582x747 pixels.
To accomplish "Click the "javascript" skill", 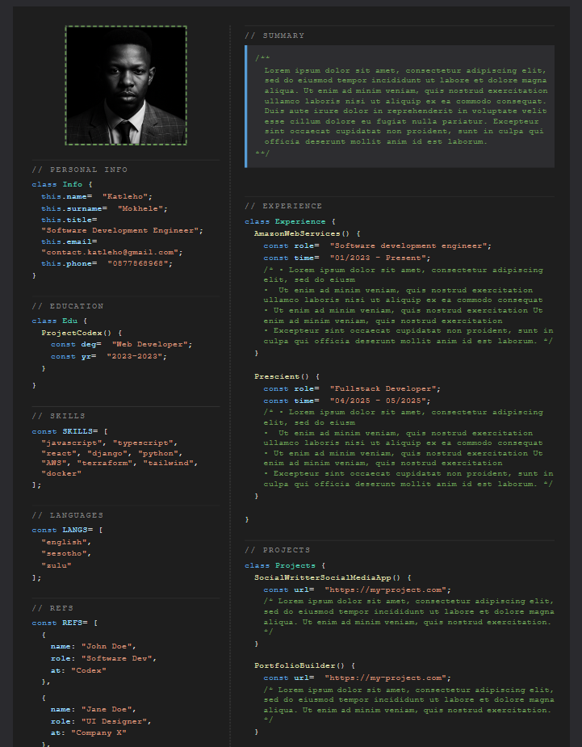I will point(73,443).
